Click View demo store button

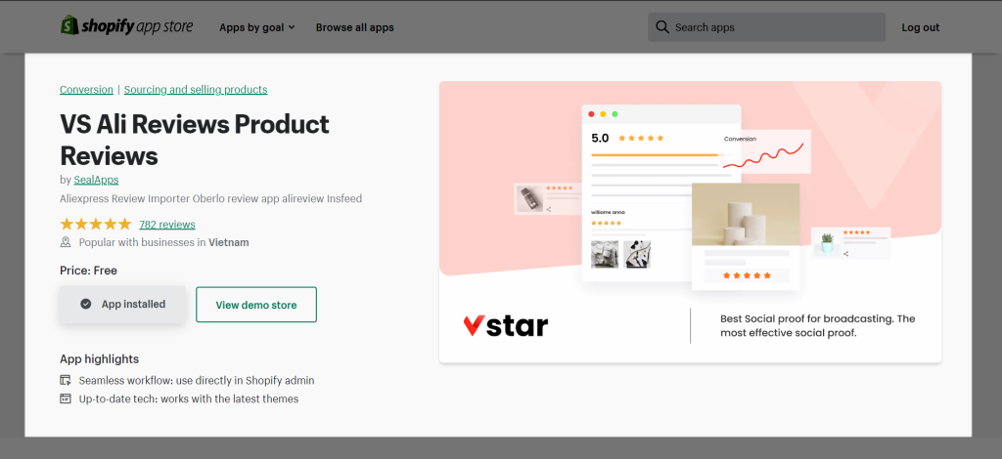(x=256, y=305)
